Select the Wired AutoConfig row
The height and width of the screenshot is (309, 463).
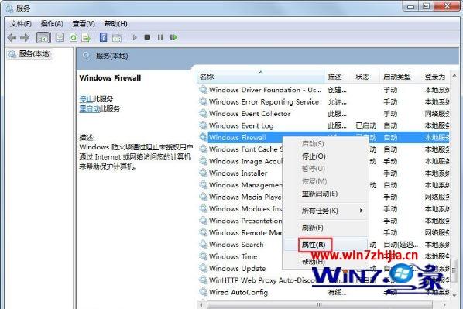324,292
